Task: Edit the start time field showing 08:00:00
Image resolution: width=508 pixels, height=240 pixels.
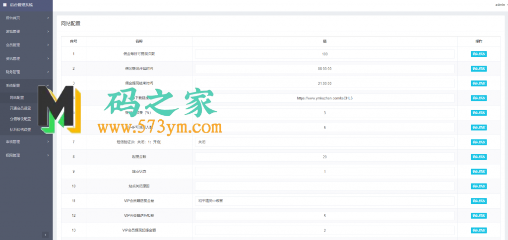Action: pos(324,69)
